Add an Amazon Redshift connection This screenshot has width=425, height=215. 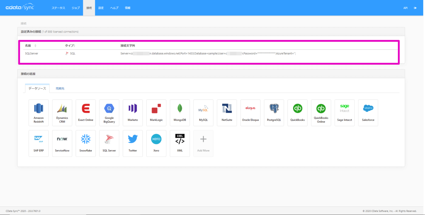tap(39, 113)
